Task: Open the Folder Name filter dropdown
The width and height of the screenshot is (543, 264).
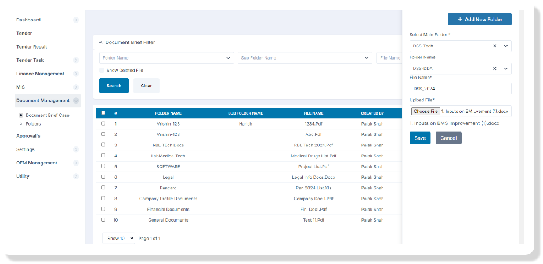Action: pos(166,58)
